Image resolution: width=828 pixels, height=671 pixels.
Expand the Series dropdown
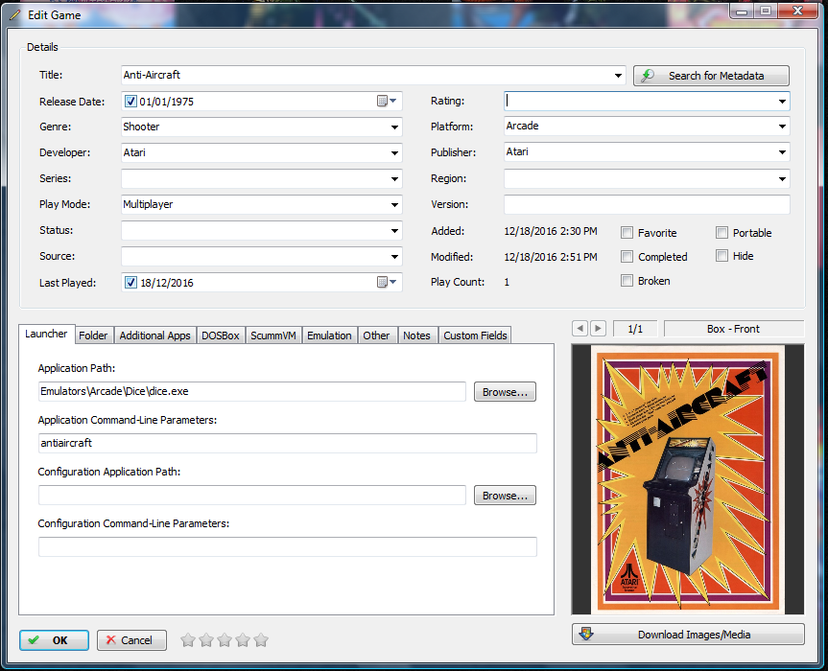pos(394,179)
